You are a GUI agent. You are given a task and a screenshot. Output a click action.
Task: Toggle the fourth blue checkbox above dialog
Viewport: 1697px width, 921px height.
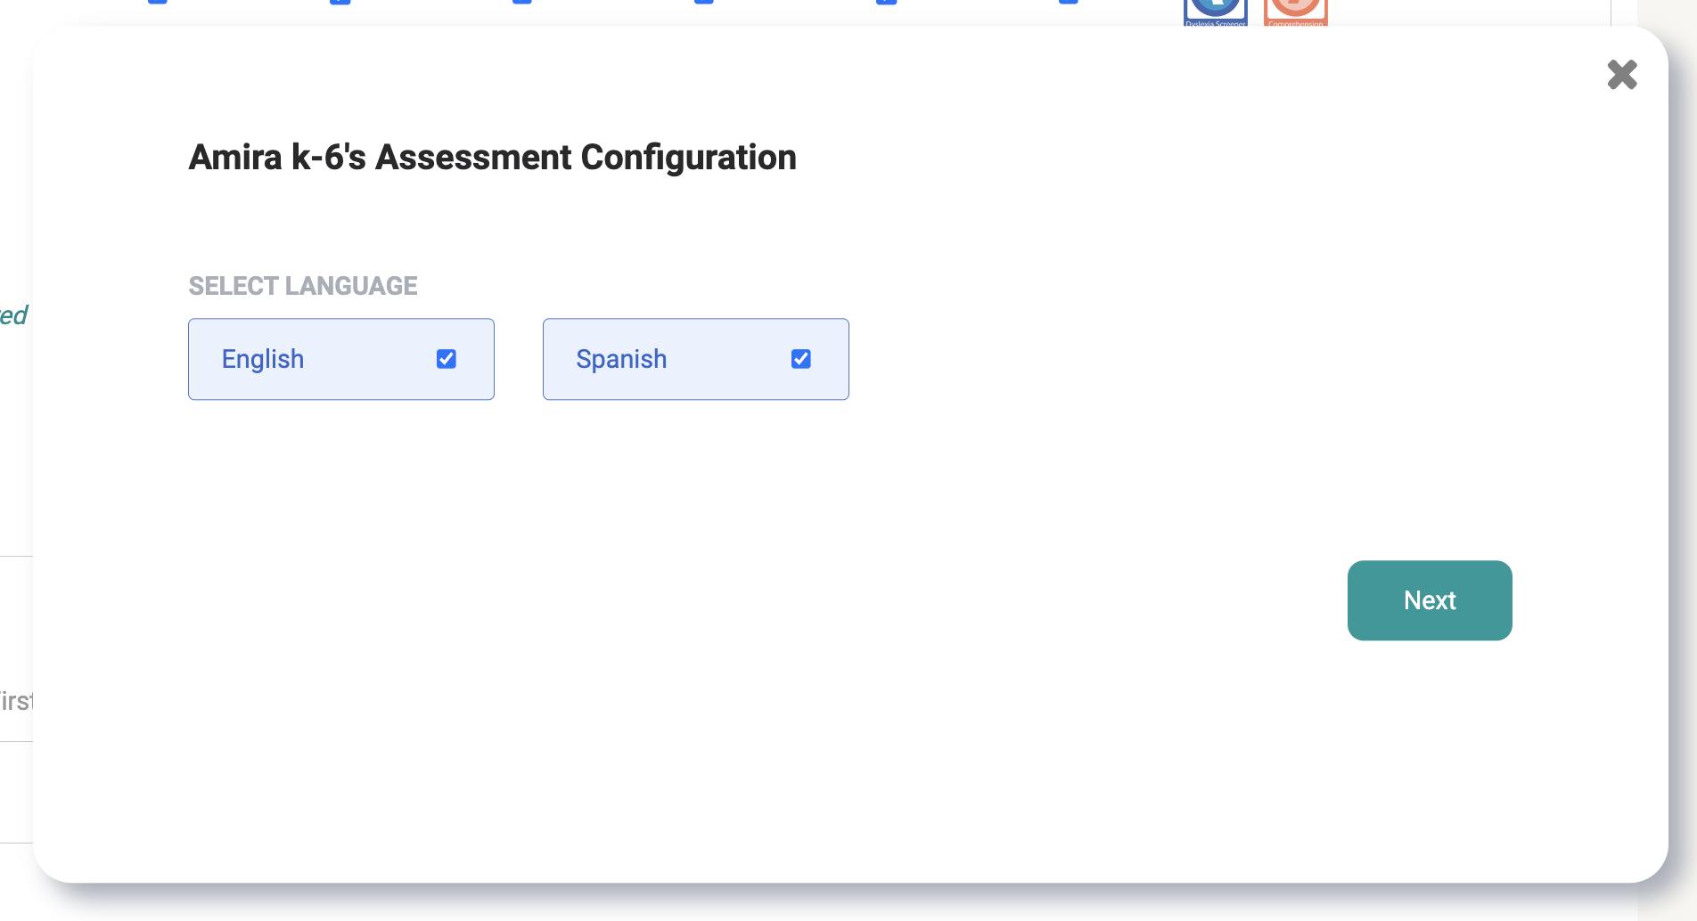[704, 2]
